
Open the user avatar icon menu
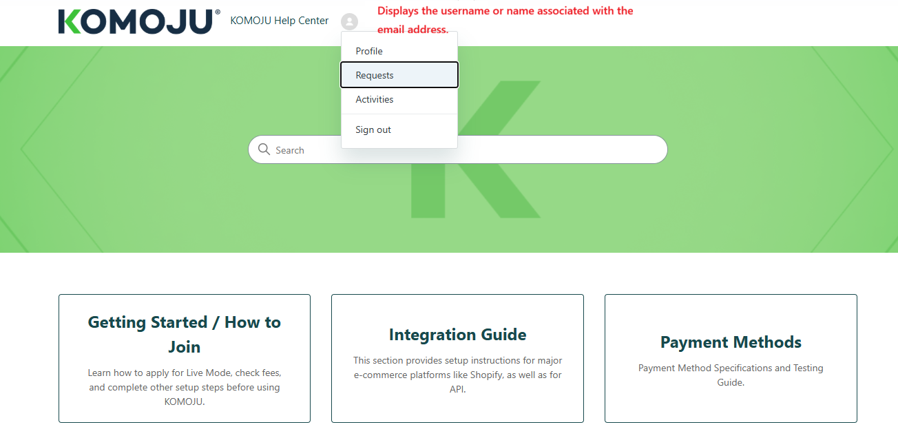tap(349, 21)
